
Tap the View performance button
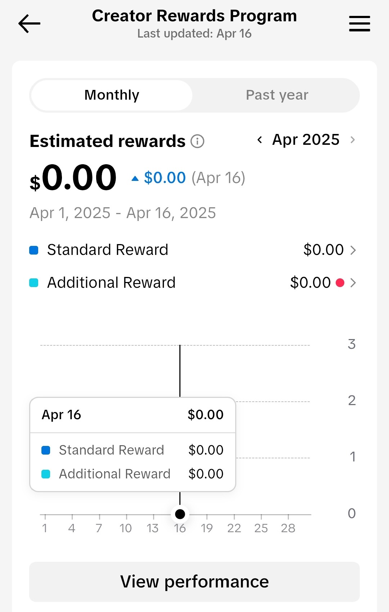click(x=194, y=582)
